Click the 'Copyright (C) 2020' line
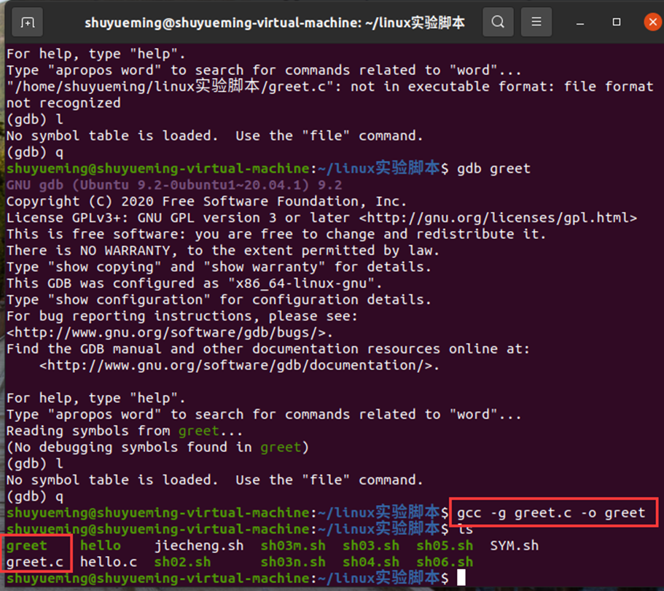Viewport: 664px width, 591px height. pos(207,202)
